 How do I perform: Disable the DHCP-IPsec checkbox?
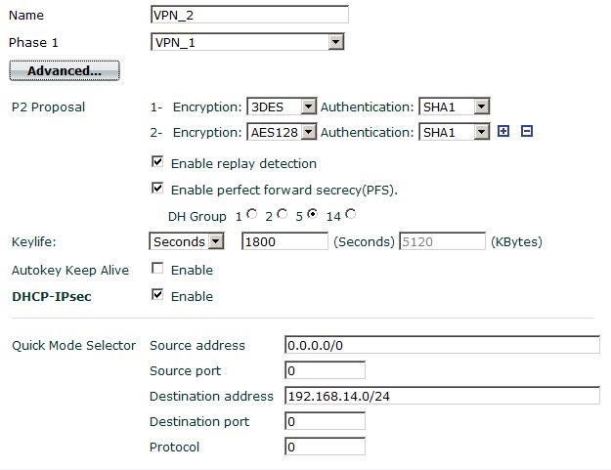157,295
